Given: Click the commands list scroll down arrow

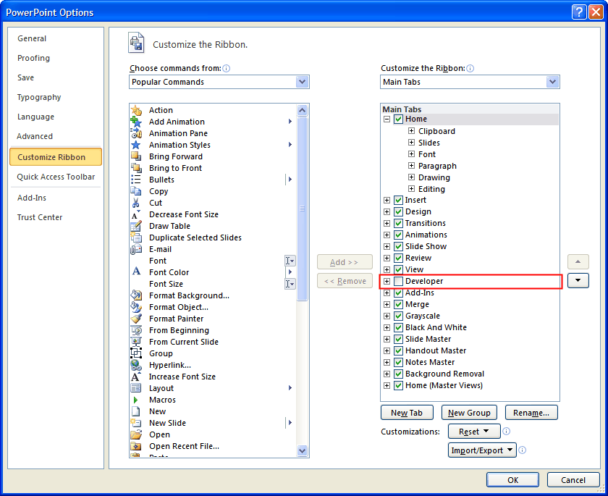Looking at the screenshot, I should tap(302, 450).
